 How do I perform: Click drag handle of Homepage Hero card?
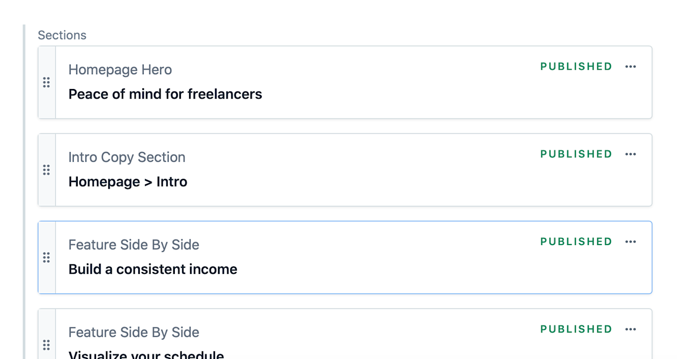pyautogui.click(x=46, y=82)
